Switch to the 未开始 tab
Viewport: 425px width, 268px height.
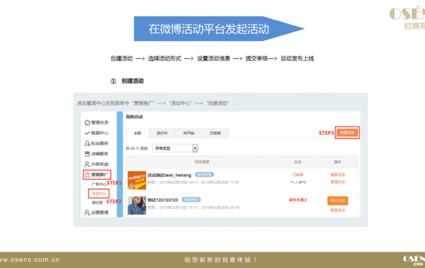tap(189, 133)
